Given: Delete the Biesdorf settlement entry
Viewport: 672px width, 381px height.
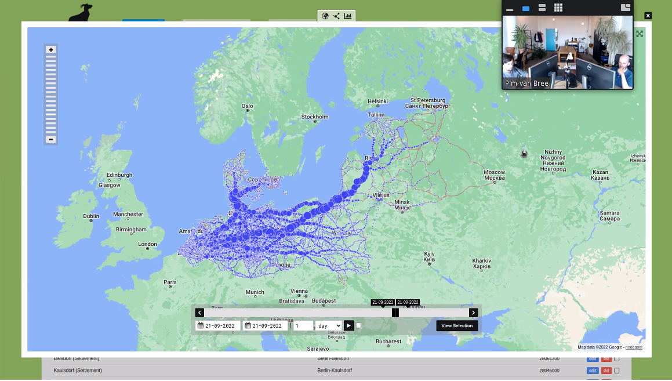Looking at the screenshot, I should (x=606, y=359).
